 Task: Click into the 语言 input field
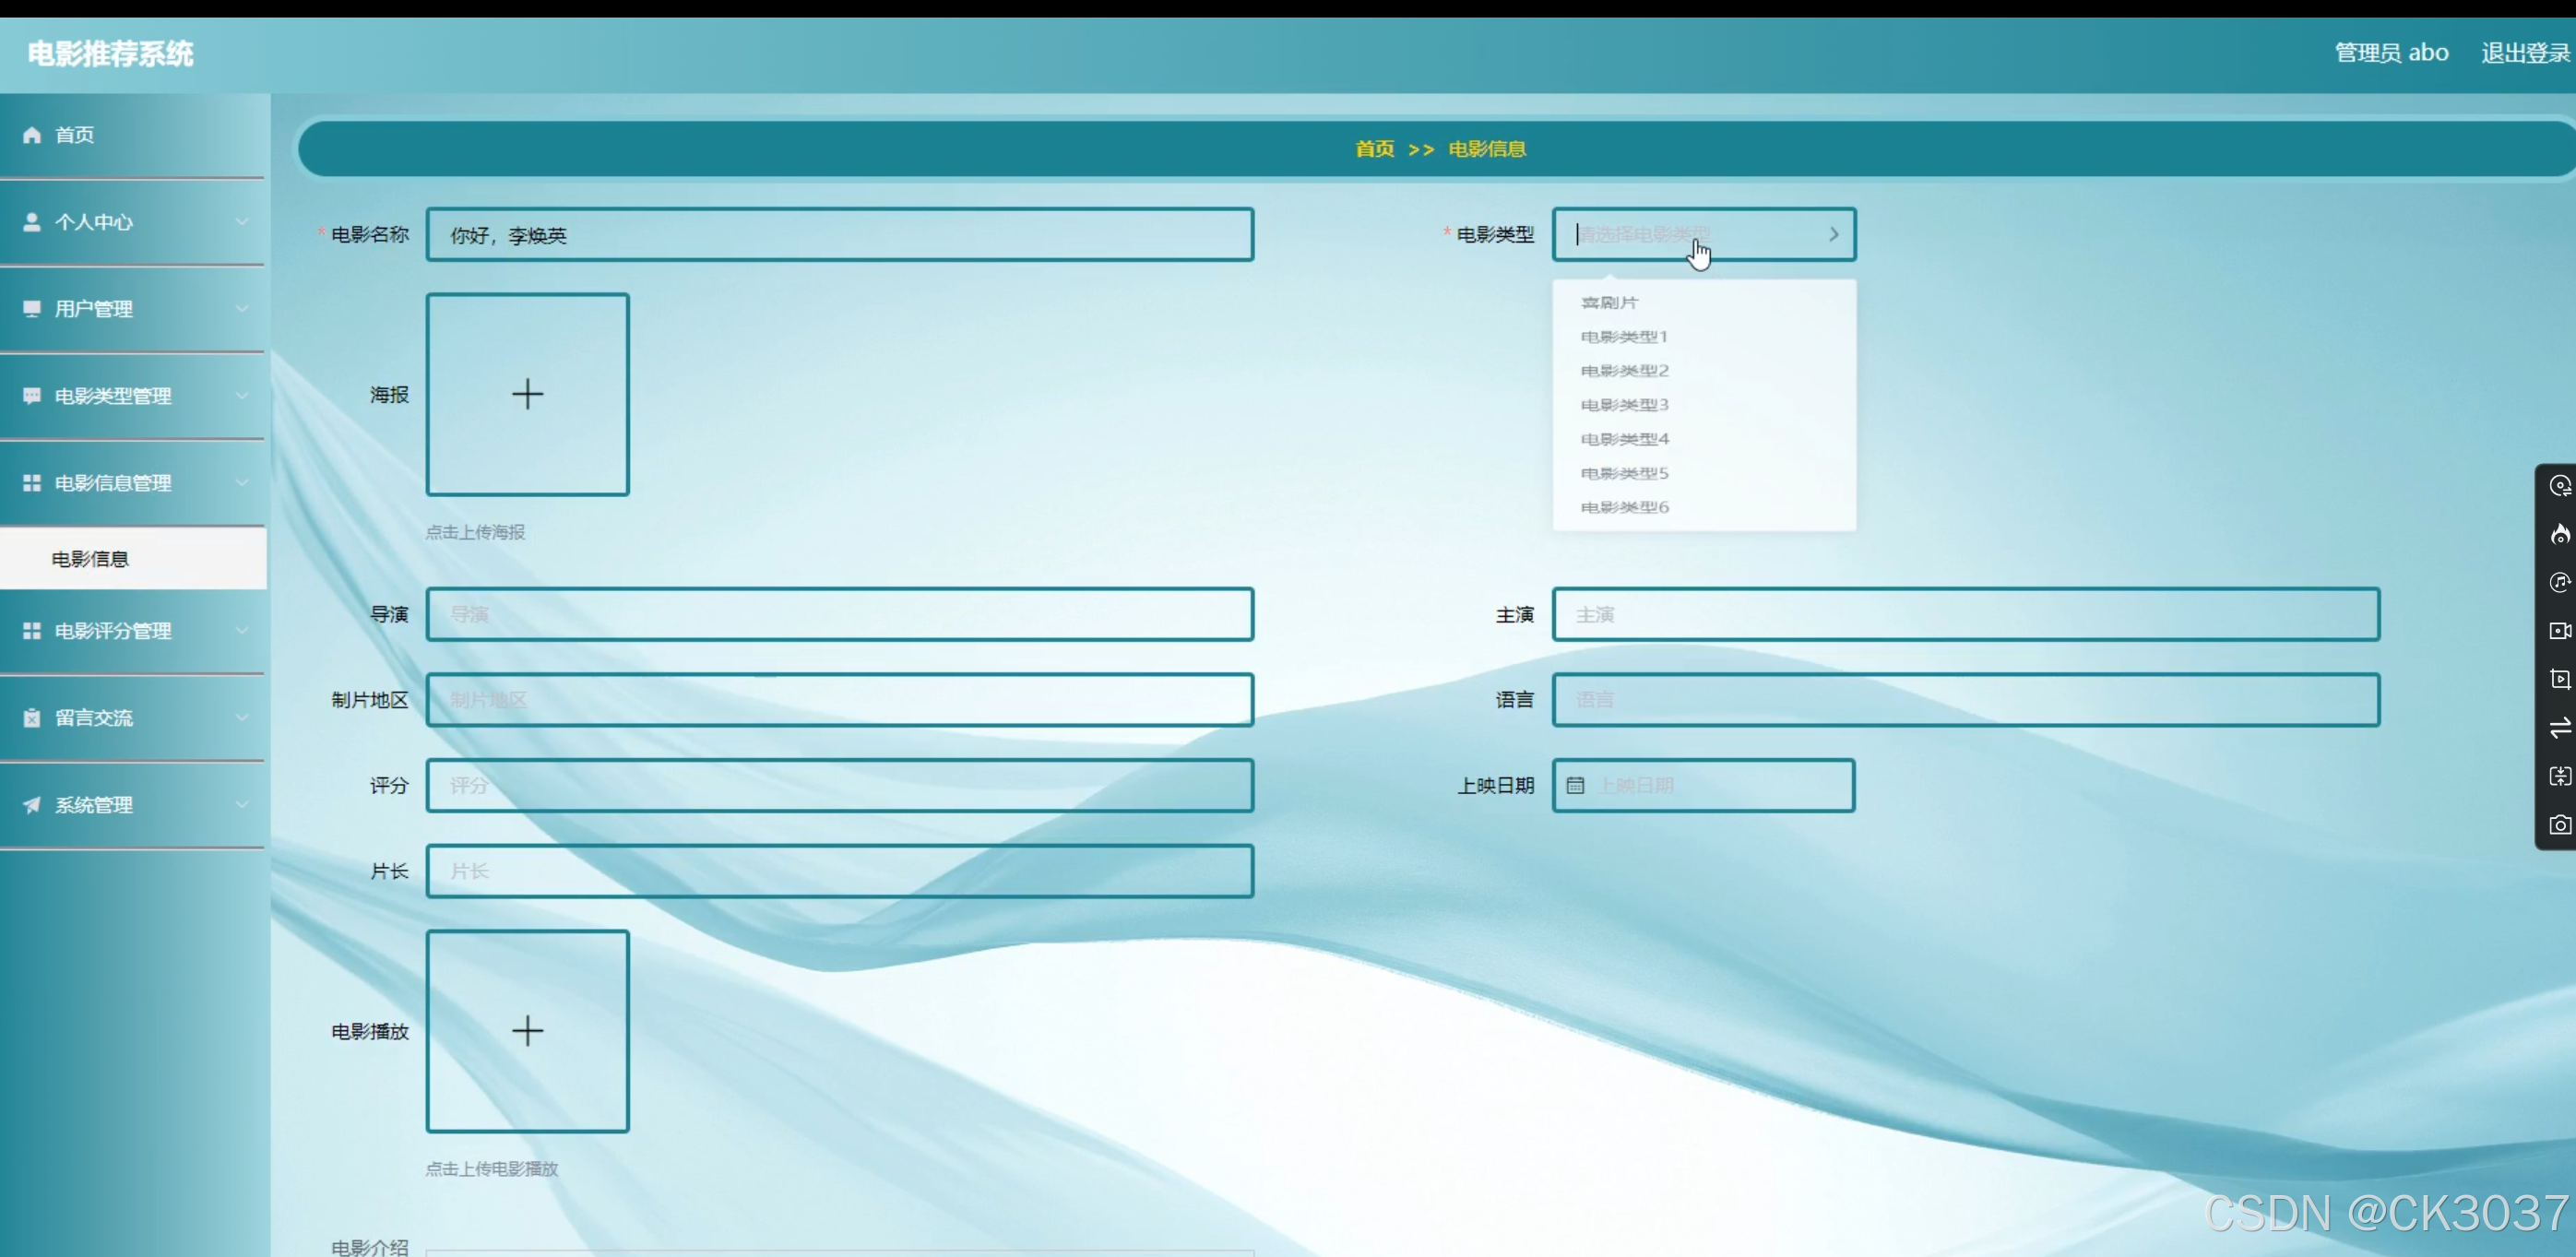coord(1965,700)
